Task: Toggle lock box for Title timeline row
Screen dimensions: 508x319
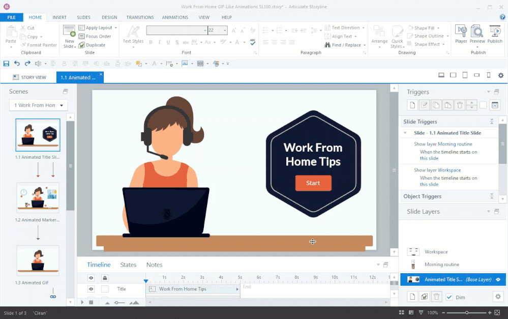Action: 105,289
